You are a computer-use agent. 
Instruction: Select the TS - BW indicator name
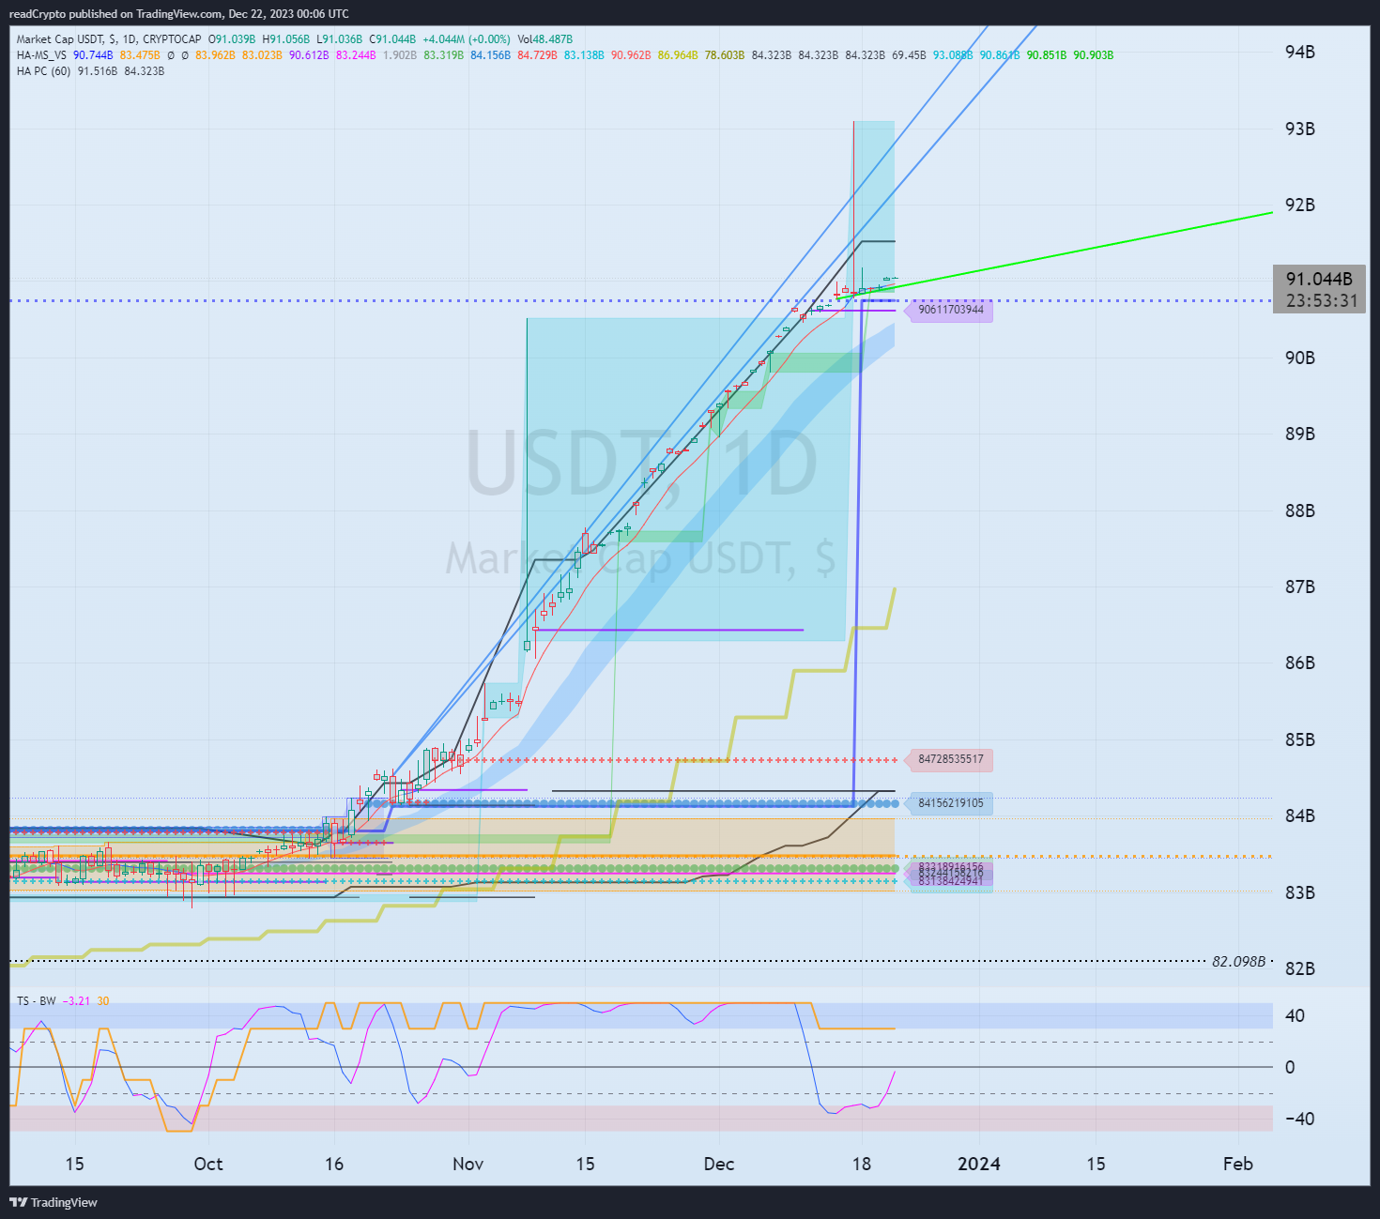click(x=37, y=1001)
